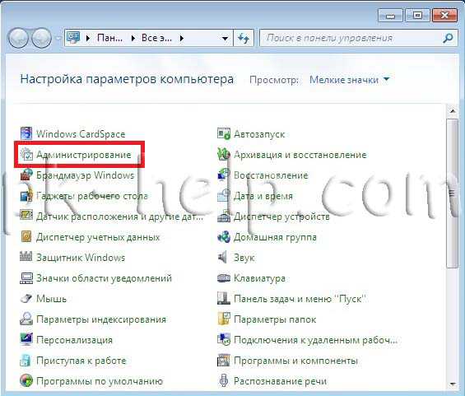Open the Мышь link text
The width and height of the screenshot is (465, 396).
(51, 299)
